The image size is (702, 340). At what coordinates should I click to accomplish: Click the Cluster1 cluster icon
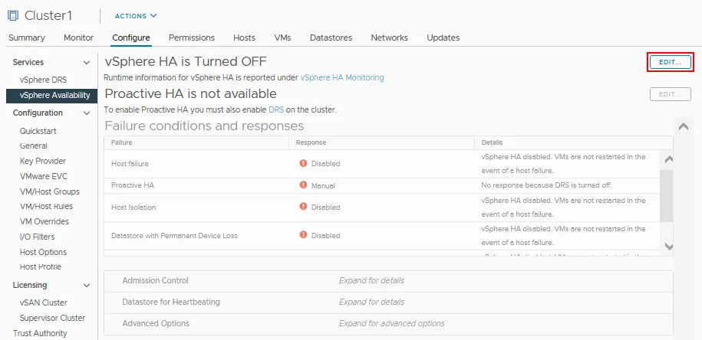(x=13, y=15)
